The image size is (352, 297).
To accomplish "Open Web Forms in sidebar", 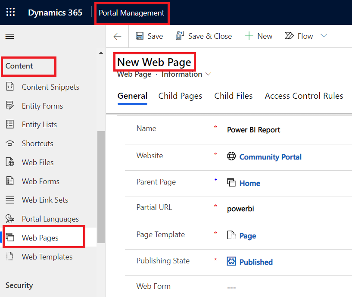I will coord(40,181).
